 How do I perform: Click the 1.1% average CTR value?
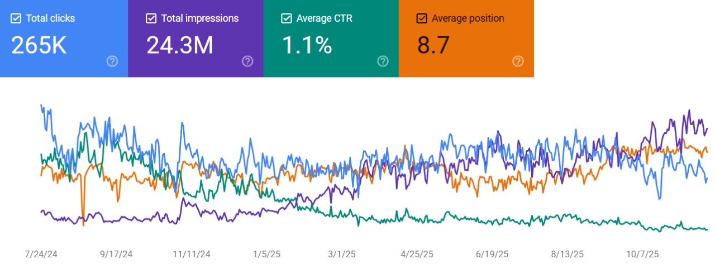307,45
